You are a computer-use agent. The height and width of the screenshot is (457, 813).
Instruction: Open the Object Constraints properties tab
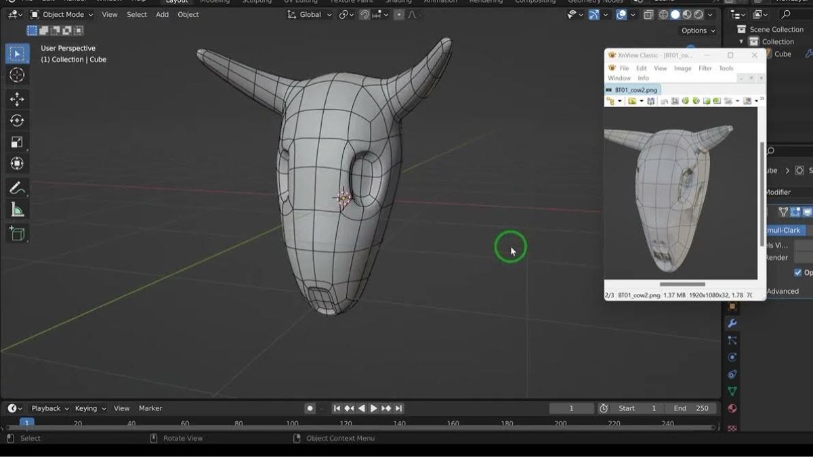732,374
